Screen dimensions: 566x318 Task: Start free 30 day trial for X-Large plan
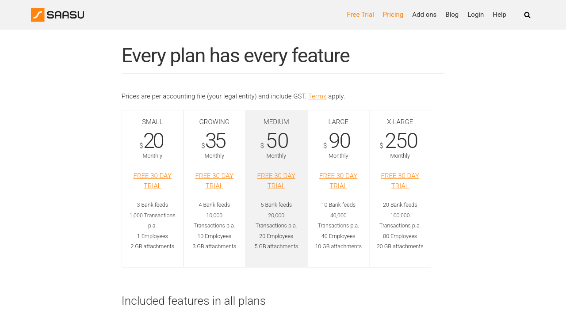click(x=400, y=181)
